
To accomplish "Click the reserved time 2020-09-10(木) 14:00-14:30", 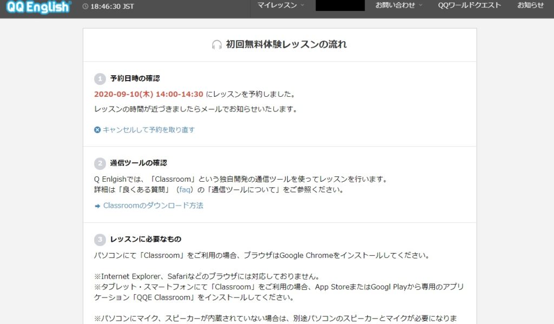I will point(149,94).
